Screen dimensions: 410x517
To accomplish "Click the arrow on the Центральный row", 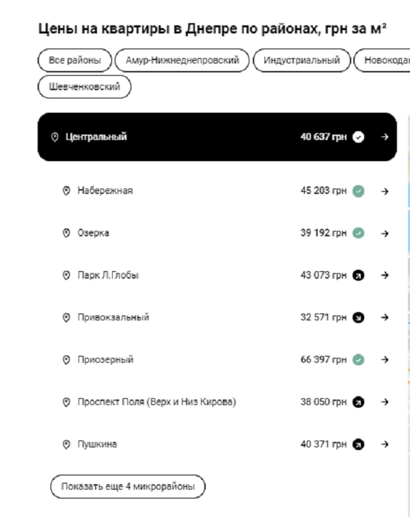I will pyautogui.click(x=385, y=137).
